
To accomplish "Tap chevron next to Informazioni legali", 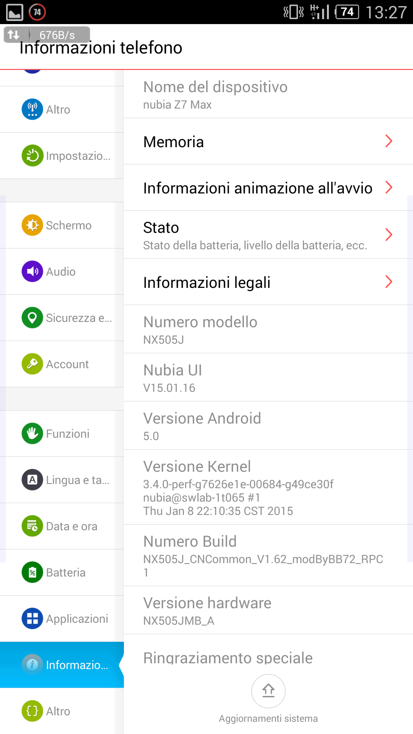I will pos(389,282).
